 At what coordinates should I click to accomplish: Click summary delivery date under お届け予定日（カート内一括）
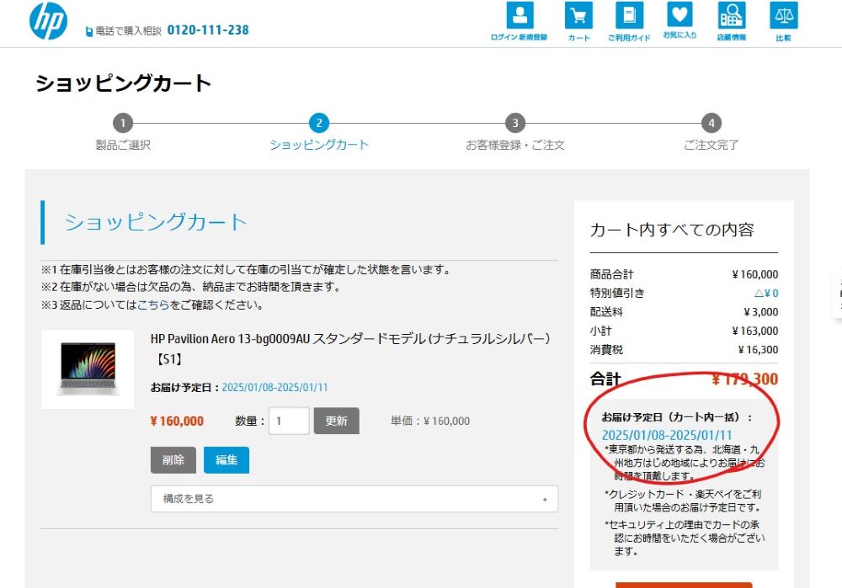[x=666, y=435]
